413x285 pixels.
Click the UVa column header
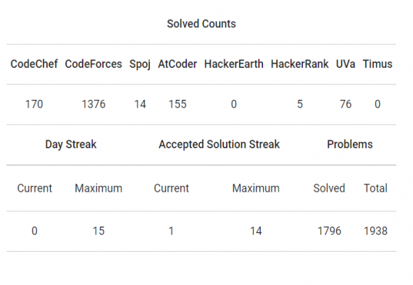[346, 64]
